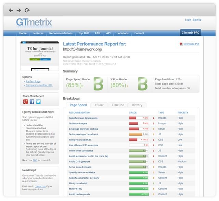Click trend arrow in Remove unused CSS row

(154, 140)
